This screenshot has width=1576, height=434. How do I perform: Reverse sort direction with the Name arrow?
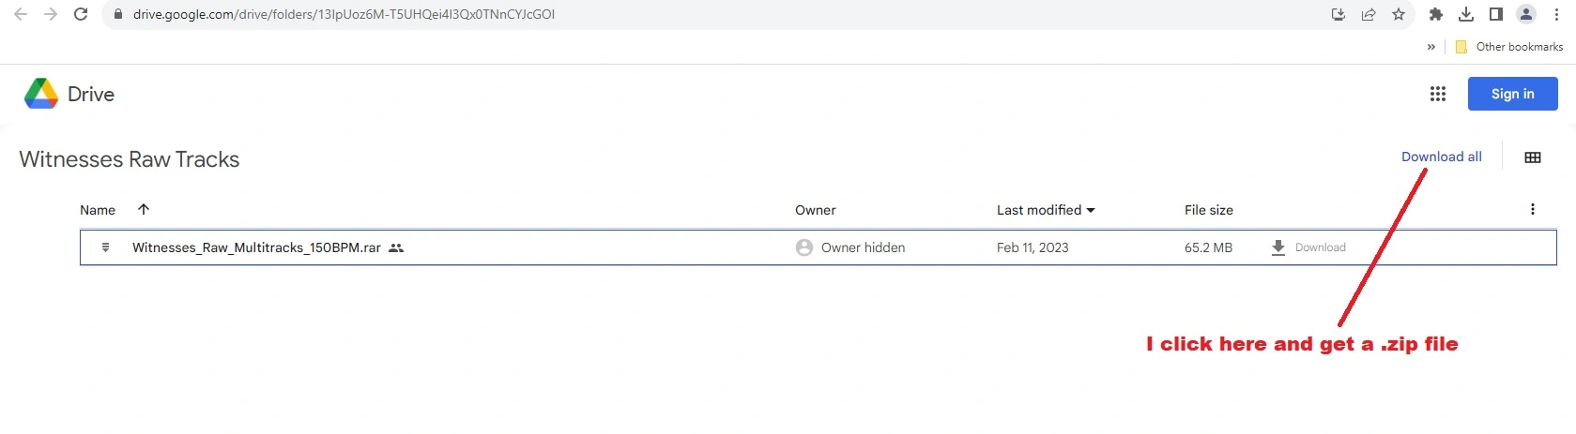144,209
